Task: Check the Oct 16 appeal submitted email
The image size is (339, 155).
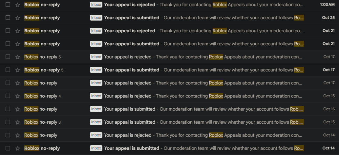Action: [8, 109]
